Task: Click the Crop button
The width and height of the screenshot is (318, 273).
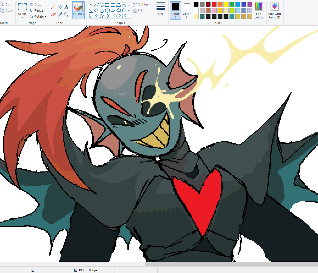Action: point(35,4)
